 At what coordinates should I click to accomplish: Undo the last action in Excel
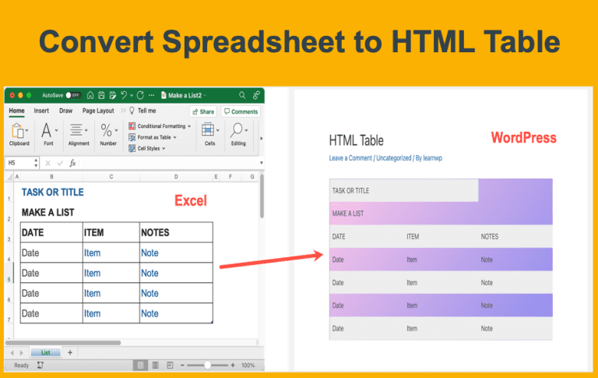[124, 95]
